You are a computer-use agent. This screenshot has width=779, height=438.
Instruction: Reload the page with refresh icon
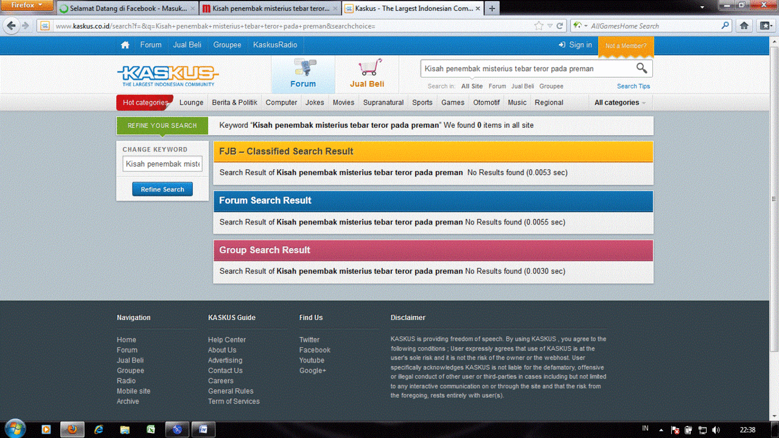coord(561,26)
